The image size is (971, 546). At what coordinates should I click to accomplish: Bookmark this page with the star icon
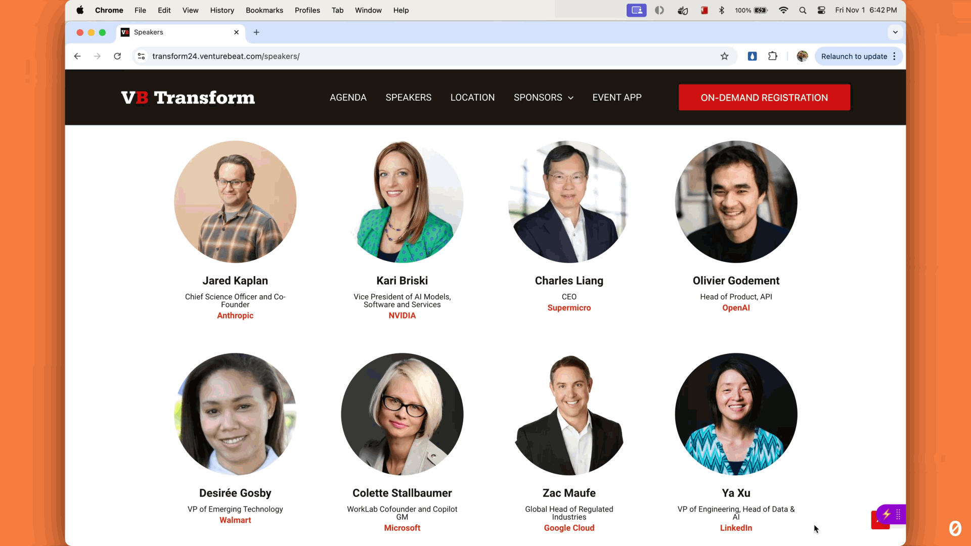724,56
